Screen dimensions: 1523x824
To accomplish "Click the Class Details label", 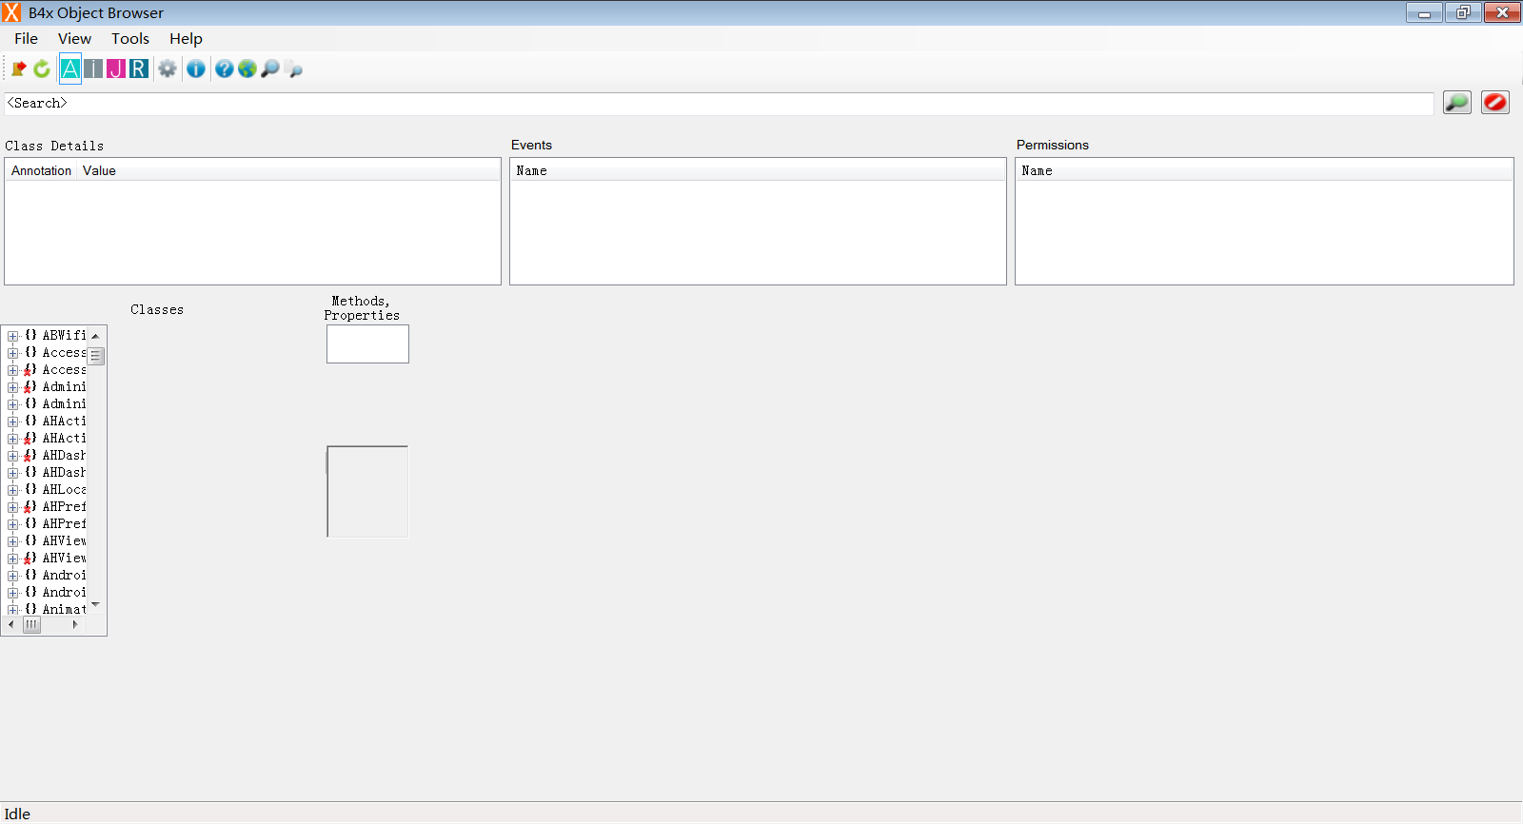I will coord(54,146).
